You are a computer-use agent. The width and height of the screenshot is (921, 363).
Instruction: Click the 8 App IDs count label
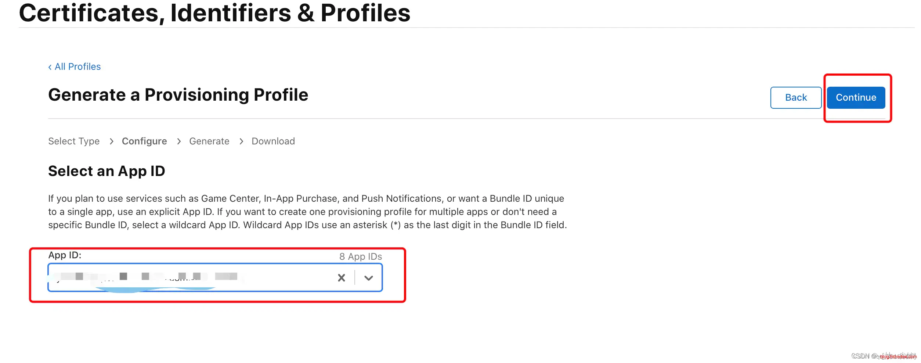click(360, 256)
